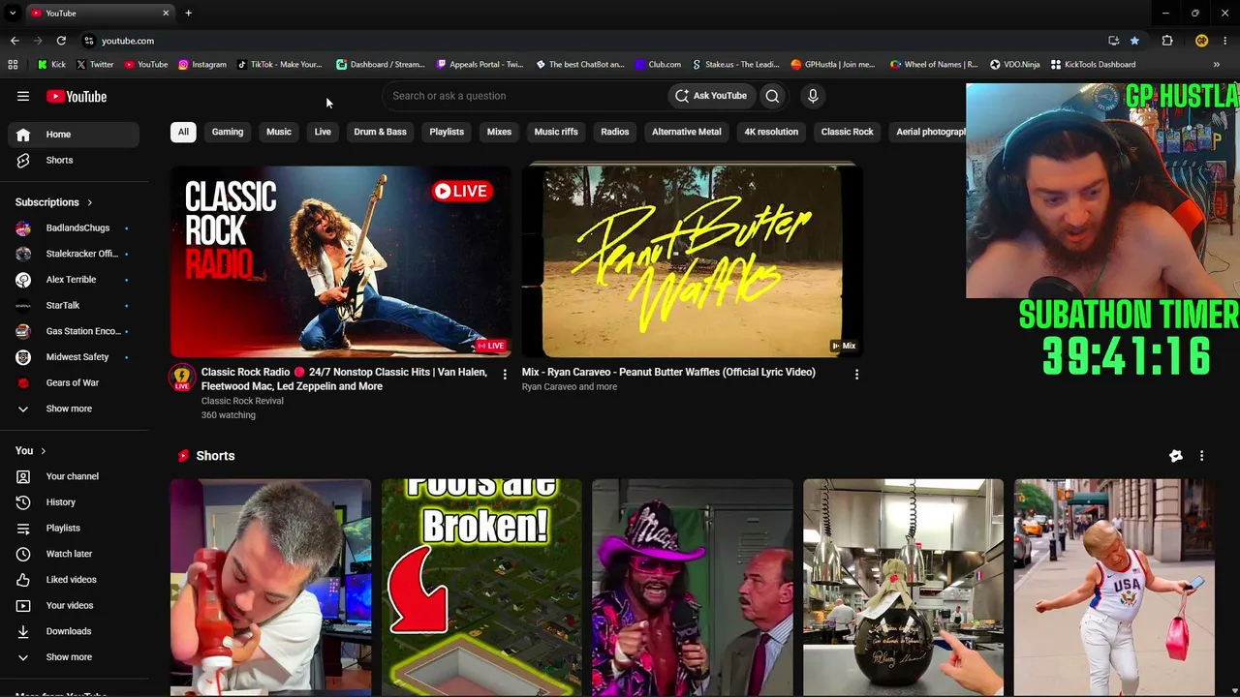
Task: Go to Home in sidebar
Action: [x=74, y=135]
